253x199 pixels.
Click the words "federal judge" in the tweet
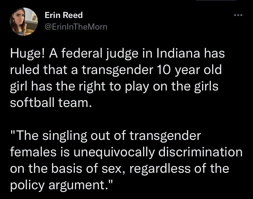click(x=94, y=54)
